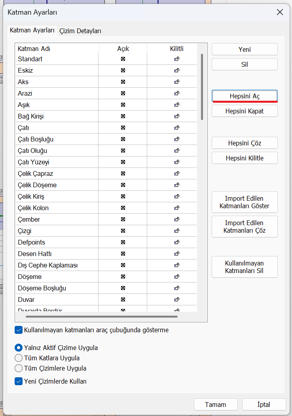Confirm with the Tamam button

(x=216, y=405)
